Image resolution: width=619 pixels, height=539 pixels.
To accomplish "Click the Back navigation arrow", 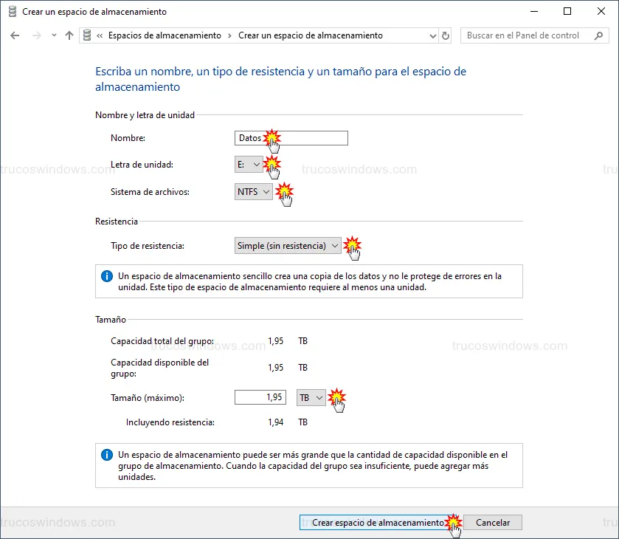I will [15, 35].
